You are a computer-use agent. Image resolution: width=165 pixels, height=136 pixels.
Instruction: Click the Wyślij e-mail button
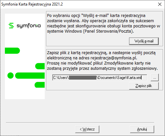point(144,41)
